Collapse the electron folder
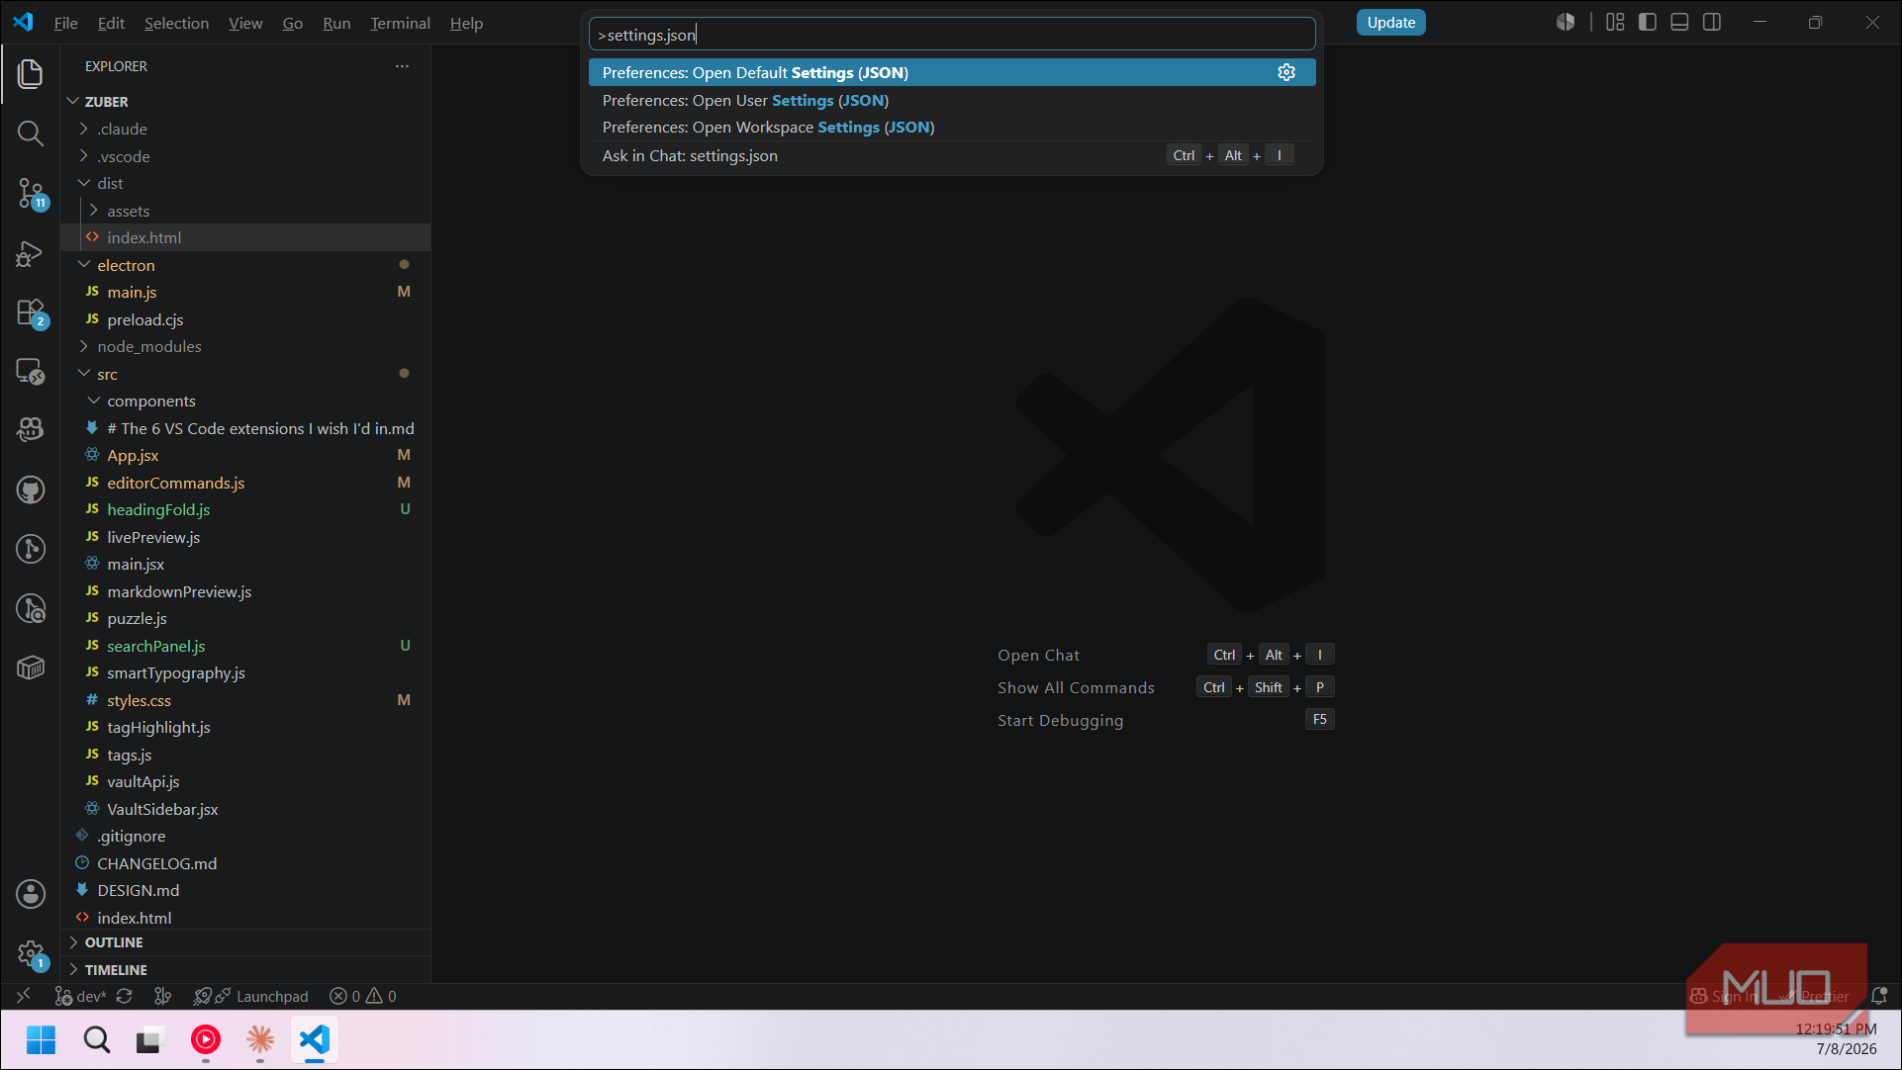The height and width of the screenshot is (1070, 1902). click(x=245, y=265)
